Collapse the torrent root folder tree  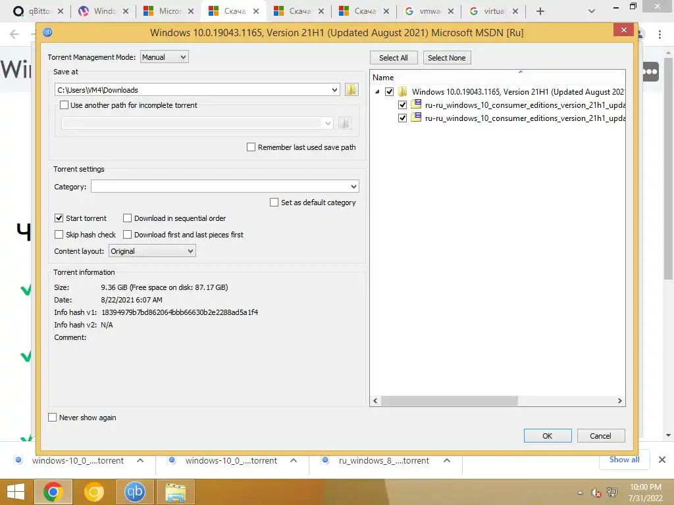377,91
